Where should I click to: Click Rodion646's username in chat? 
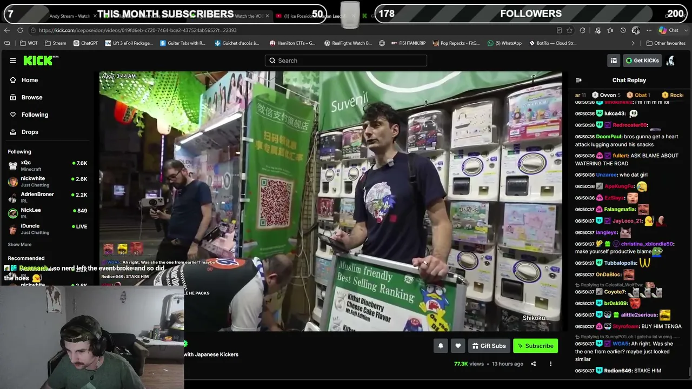pyautogui.click(x=617, y=371)
